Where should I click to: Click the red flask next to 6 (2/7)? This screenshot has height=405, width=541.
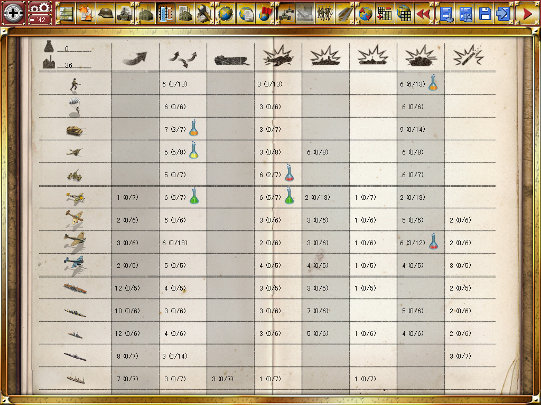289,173
